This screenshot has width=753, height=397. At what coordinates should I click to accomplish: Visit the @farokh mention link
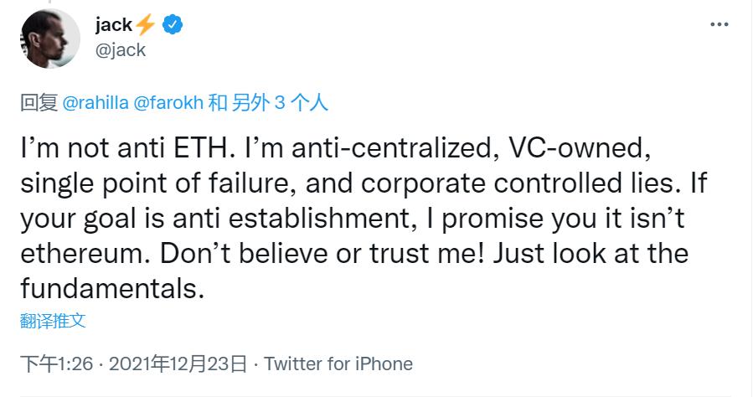coord(166,102)
